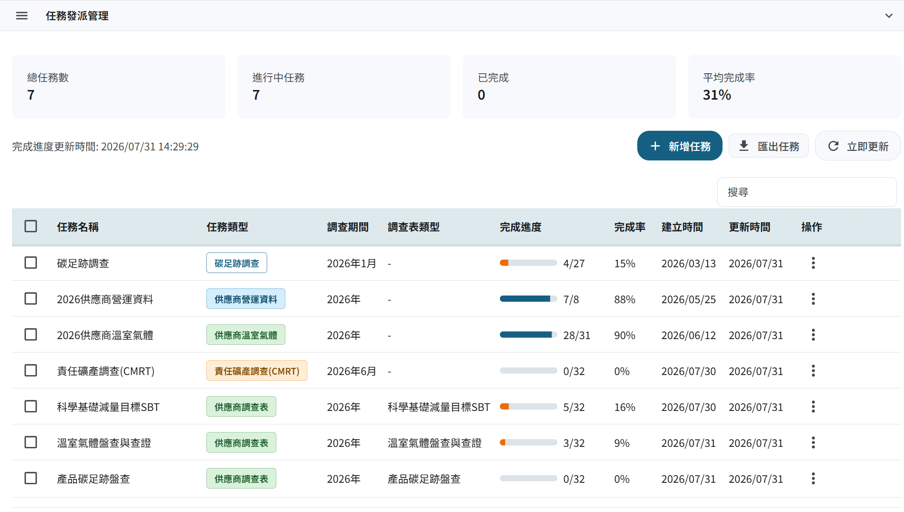This screenshot has height=512, width=904.
Task: Click task name 2026供應商營運資料
Action: pos(105,299)
